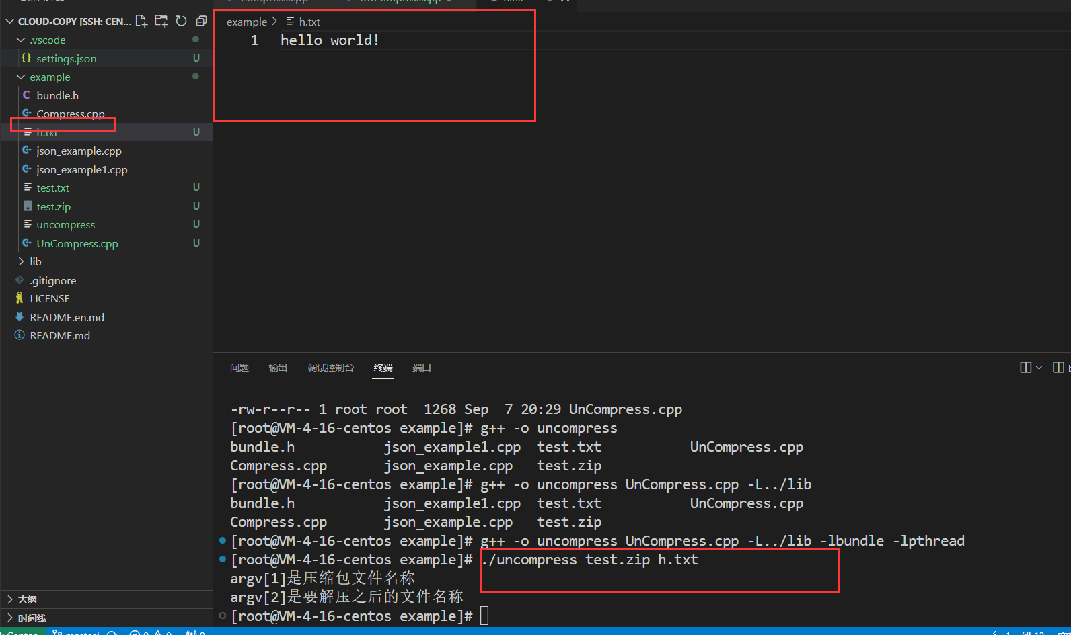This screenshot has width=1071, height=635.
Task: Switch to the 问题 problems tab
Action: 239,368
